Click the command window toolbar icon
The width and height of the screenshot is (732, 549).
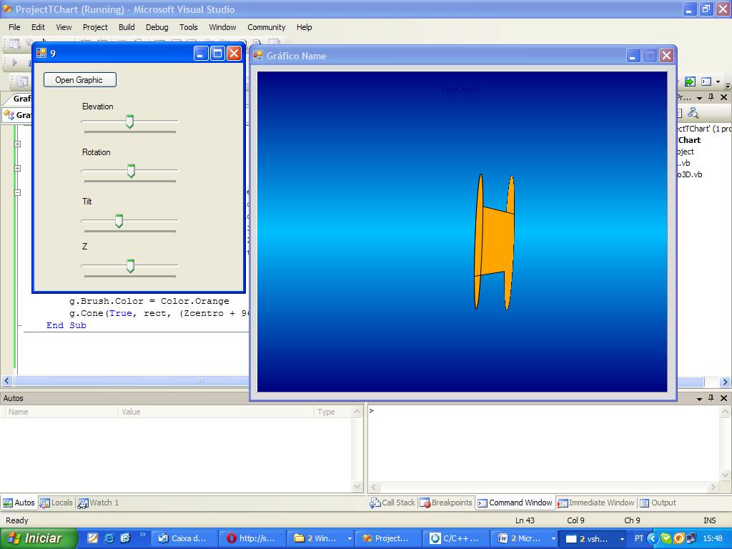[706, 81]
